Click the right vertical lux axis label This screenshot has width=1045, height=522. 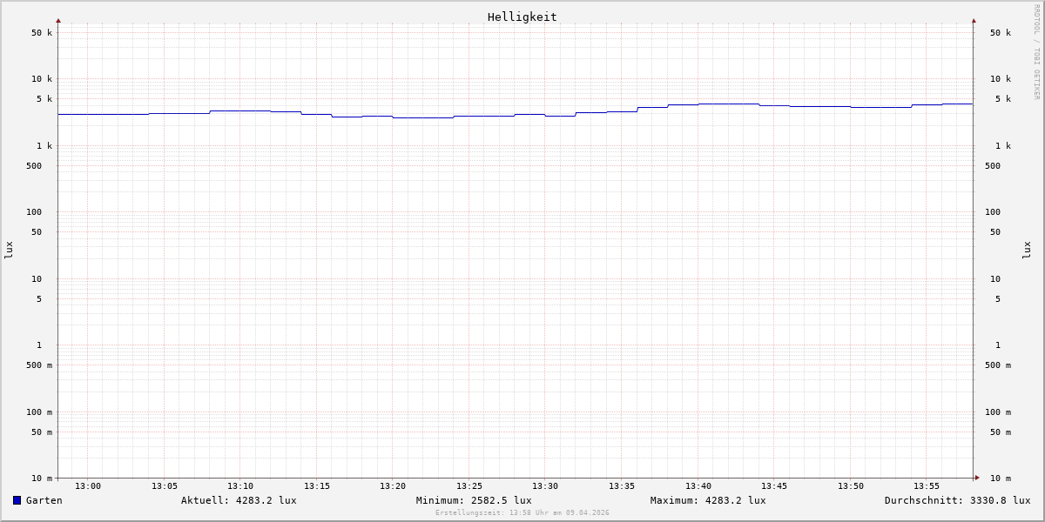click(1027, 250)
